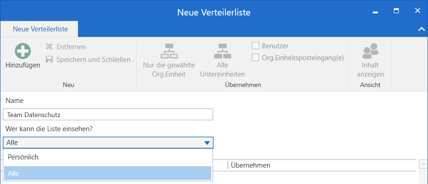Click the Entfernen X icon
This screenshot has height=184, width=428.
click(x=49, y=47)
